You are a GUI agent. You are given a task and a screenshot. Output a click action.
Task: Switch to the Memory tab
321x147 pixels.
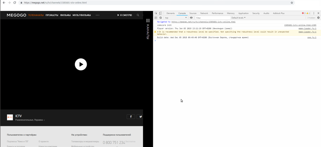[x=231, y=13]
